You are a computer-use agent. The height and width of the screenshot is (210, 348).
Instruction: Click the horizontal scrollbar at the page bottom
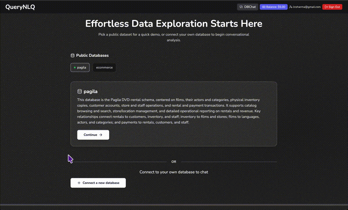tap(174, 205)
